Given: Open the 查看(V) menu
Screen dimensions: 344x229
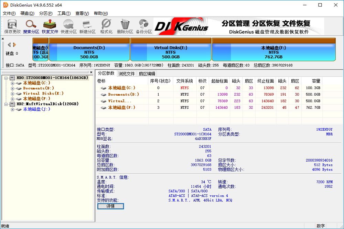Looking at the screenshot, I should 82,13.
